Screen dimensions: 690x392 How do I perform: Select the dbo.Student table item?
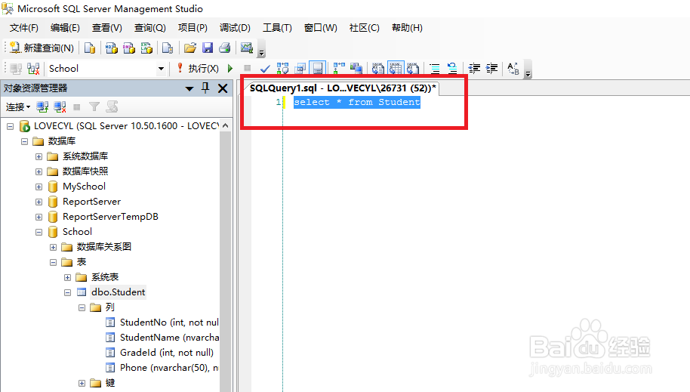coord(118,292)
